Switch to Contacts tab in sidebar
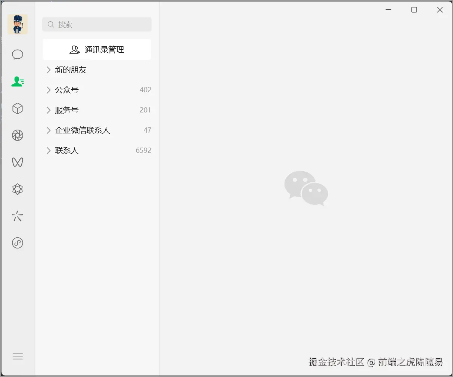This screenshot has width=453, height=377. [17, 81]
